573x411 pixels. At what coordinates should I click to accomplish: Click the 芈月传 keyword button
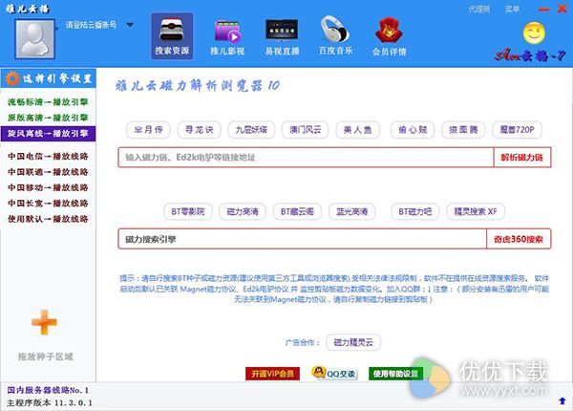point(148,130)
